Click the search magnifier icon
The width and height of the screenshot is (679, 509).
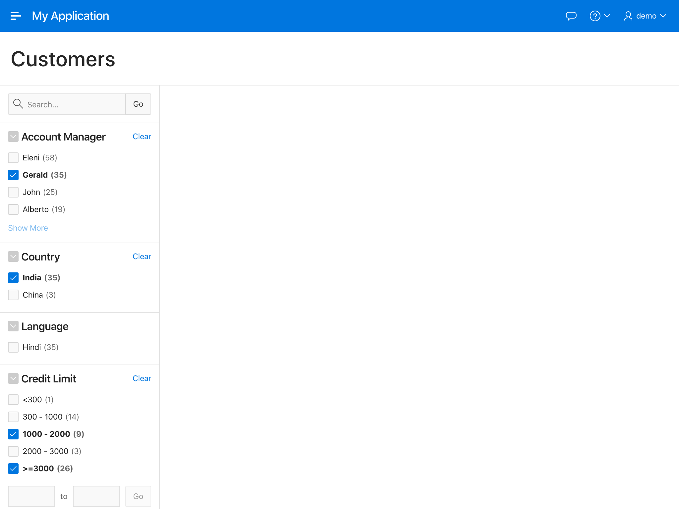[x=18, y=104]
